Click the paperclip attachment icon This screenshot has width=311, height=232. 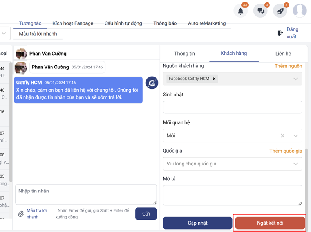pos(21,214)
